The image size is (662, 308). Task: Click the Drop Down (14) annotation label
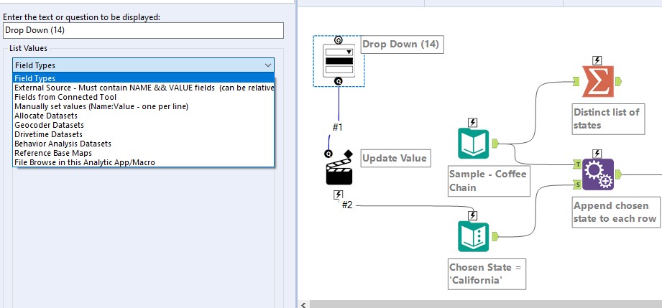tap(402, 45)
